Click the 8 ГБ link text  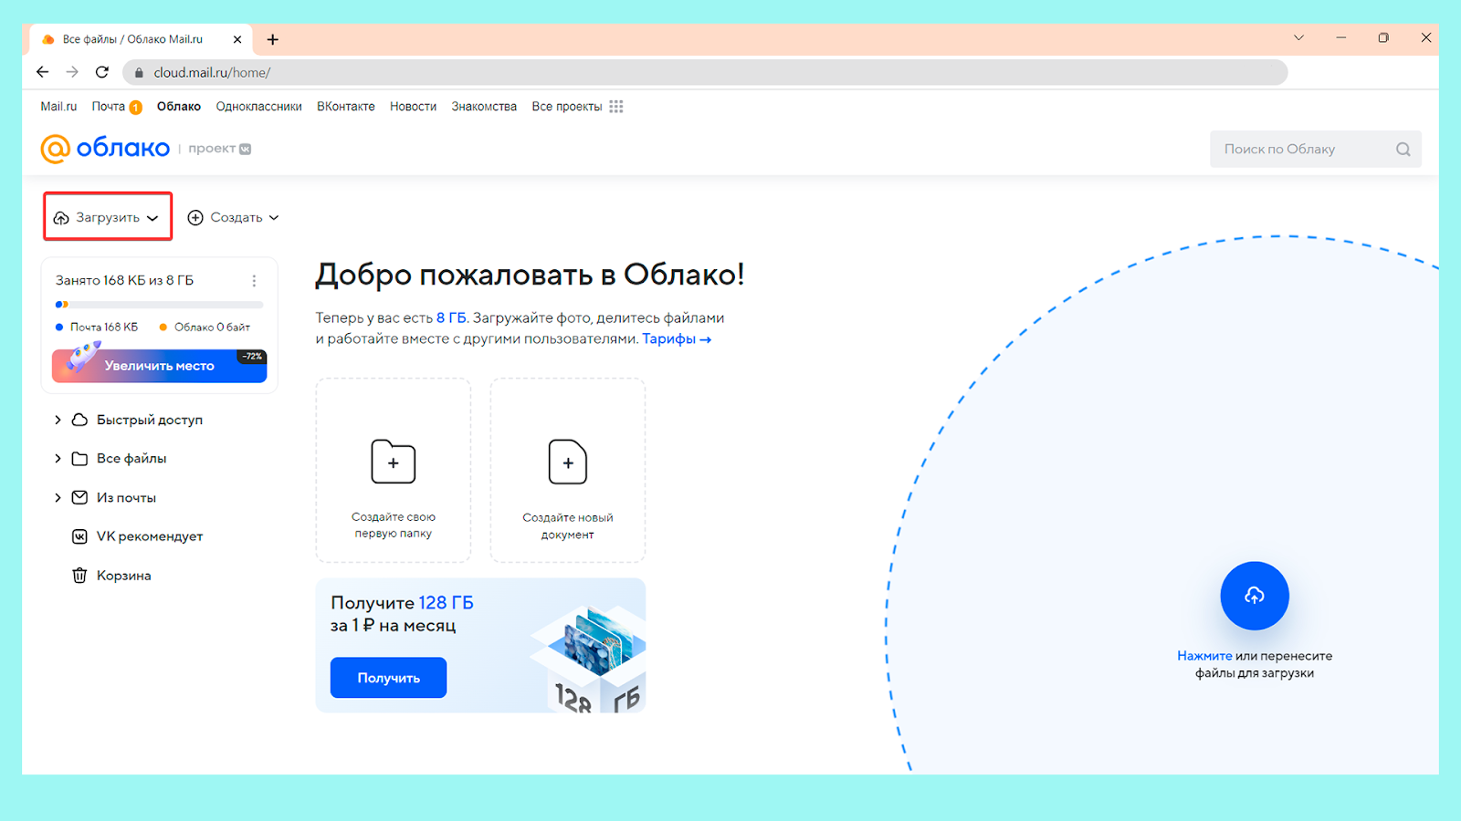coord(451,317)
